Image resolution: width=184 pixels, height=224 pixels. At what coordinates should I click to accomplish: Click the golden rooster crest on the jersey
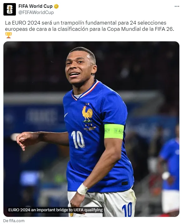coord(87,114)
